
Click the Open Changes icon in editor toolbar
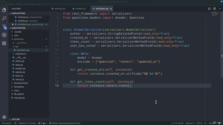(209, 9)
